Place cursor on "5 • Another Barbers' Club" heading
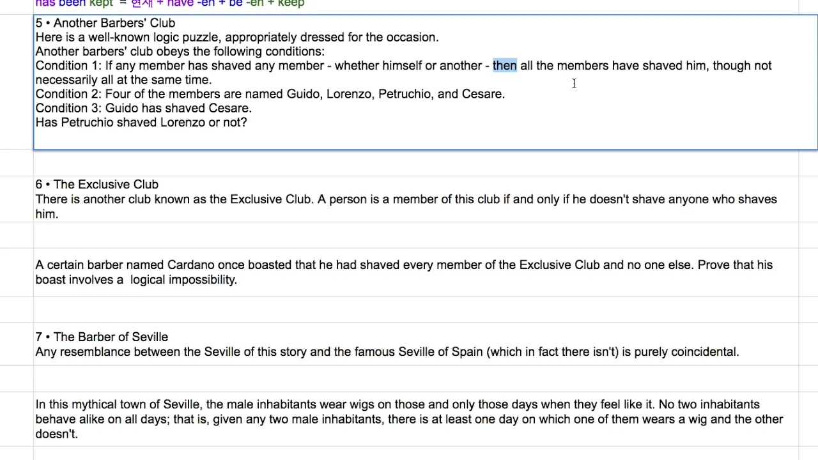 (105, 23)
